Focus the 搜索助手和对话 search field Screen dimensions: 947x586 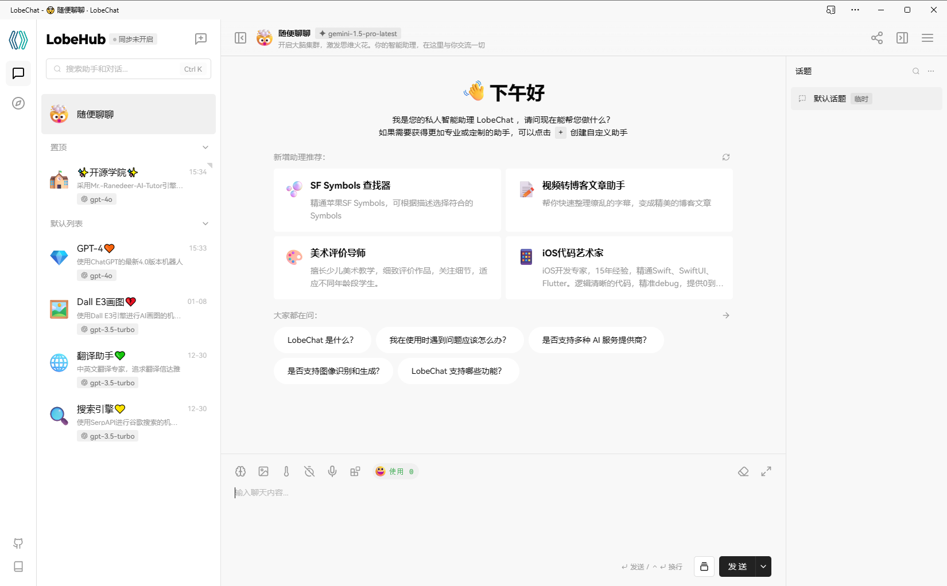pyautogui.click(x=129, y=69)
